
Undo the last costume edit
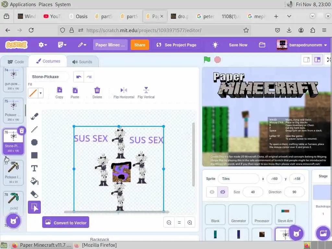79,77
